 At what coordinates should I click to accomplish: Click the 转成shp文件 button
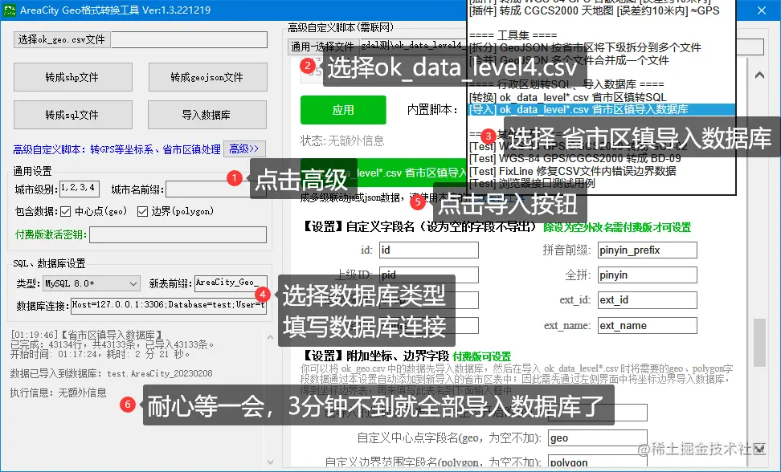click(x=72, y=77)
